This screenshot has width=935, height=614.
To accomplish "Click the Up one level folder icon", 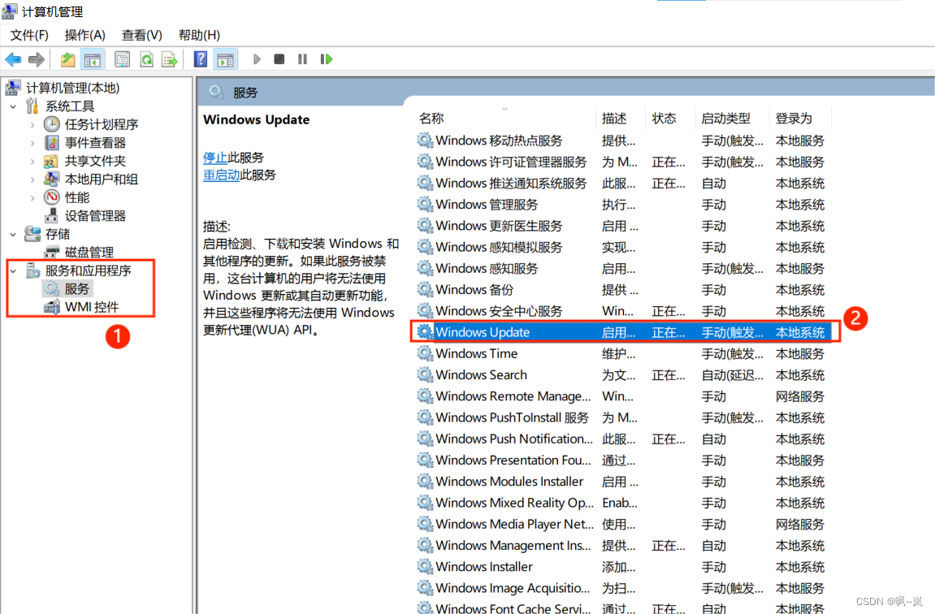I will (x=68, y=59).
